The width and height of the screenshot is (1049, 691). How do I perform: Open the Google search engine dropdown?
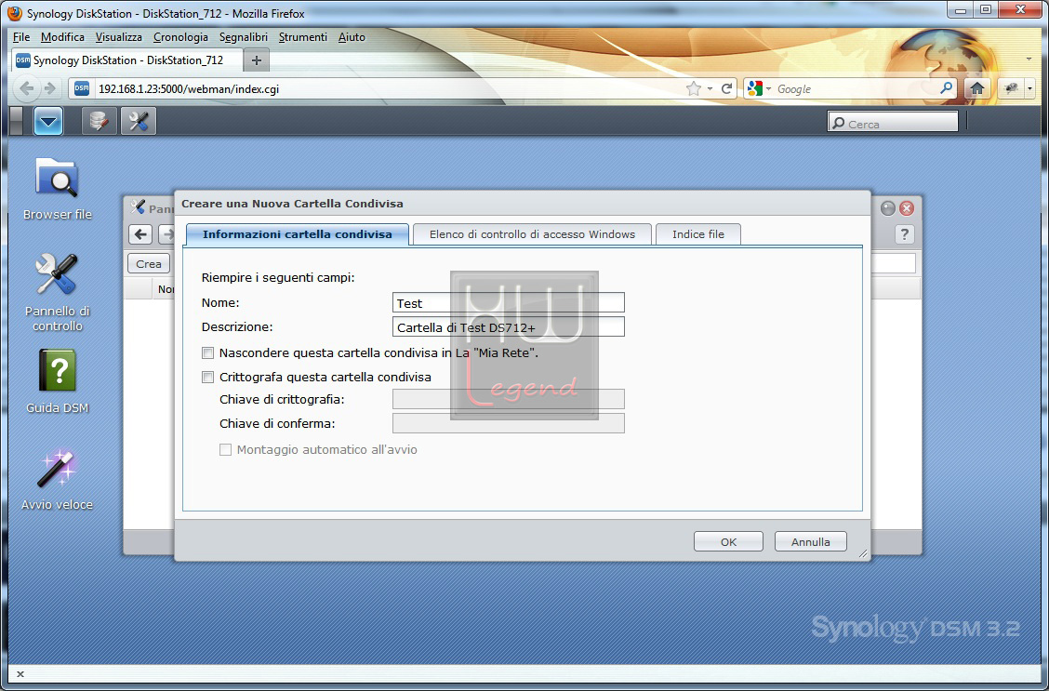click(x=769, y=89)
